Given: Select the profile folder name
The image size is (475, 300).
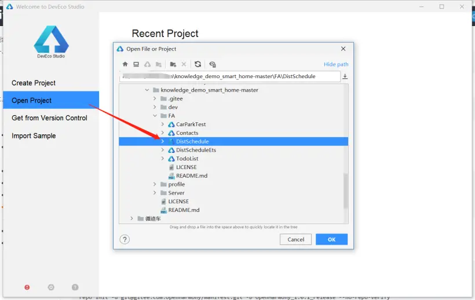Looking at the screenshot, I should 177,184.
